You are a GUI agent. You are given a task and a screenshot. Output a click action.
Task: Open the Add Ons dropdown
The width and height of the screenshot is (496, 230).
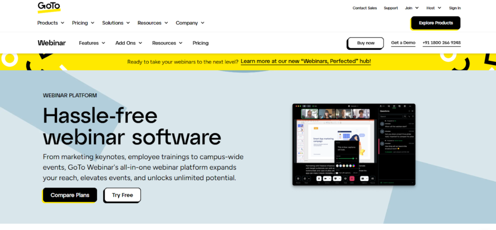pos(128,43)
